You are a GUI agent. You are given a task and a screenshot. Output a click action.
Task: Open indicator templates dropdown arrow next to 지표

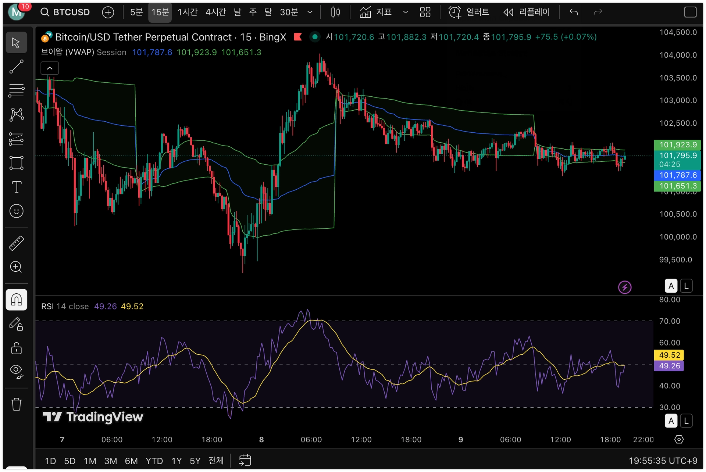click(405, 12)
